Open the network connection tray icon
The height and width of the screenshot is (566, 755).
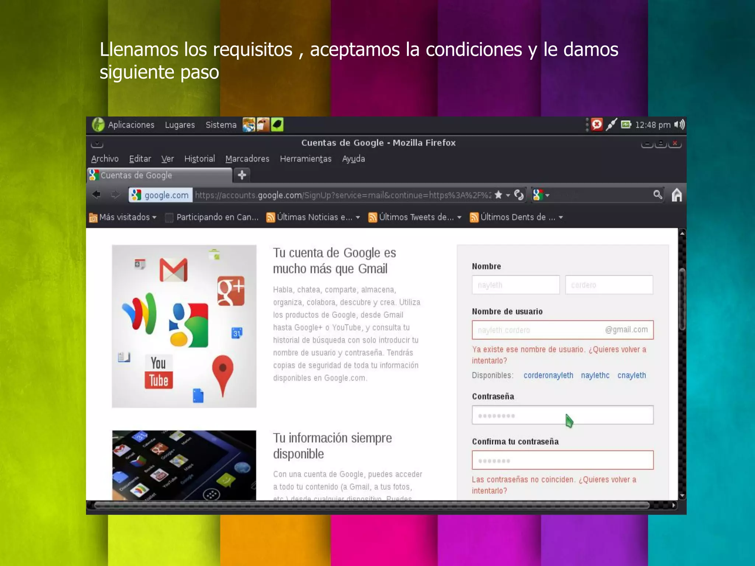[x=612, y=125]
